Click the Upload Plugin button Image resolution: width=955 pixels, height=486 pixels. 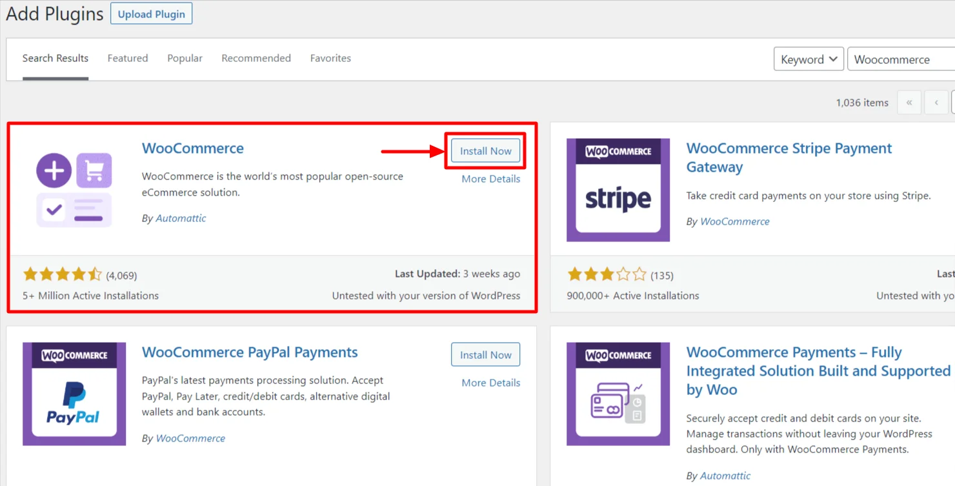click(151, 14)
